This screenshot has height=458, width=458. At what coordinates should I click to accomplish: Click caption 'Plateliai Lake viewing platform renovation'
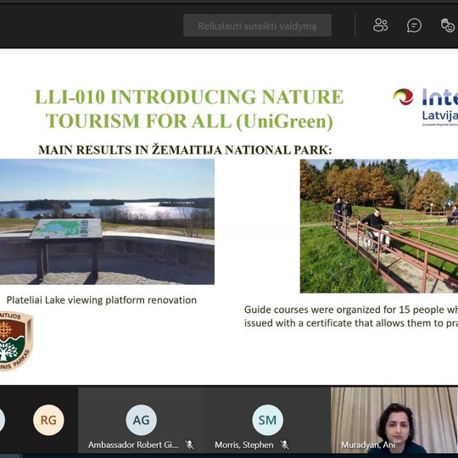point(102,300)
